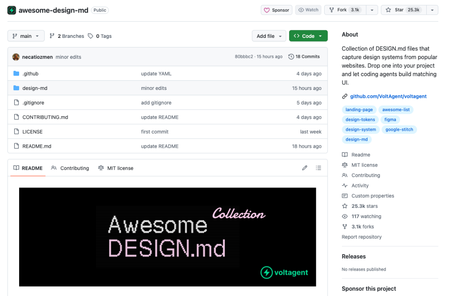Viewport: 450px width, 296px height.
Task: Open the 'minor edits' latest commit message
Action: pyautogui.click(x=68, y=57)
